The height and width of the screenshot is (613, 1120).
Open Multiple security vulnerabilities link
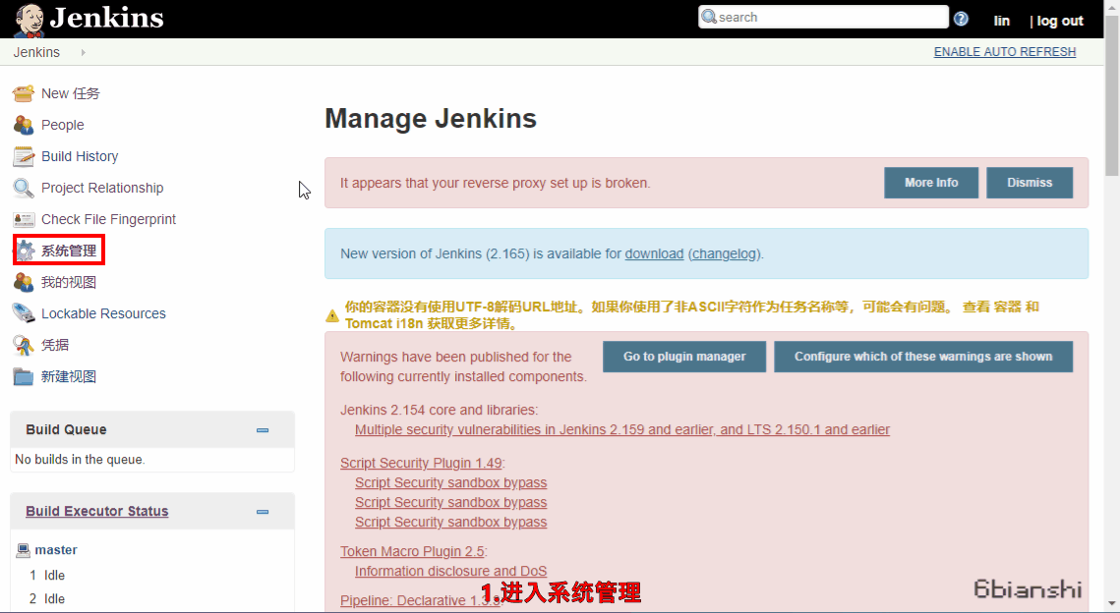tap(622, 429)
